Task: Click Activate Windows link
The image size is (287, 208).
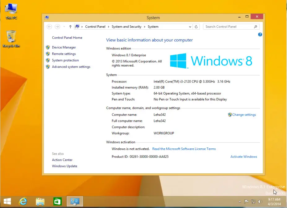Action: [244, 157]
